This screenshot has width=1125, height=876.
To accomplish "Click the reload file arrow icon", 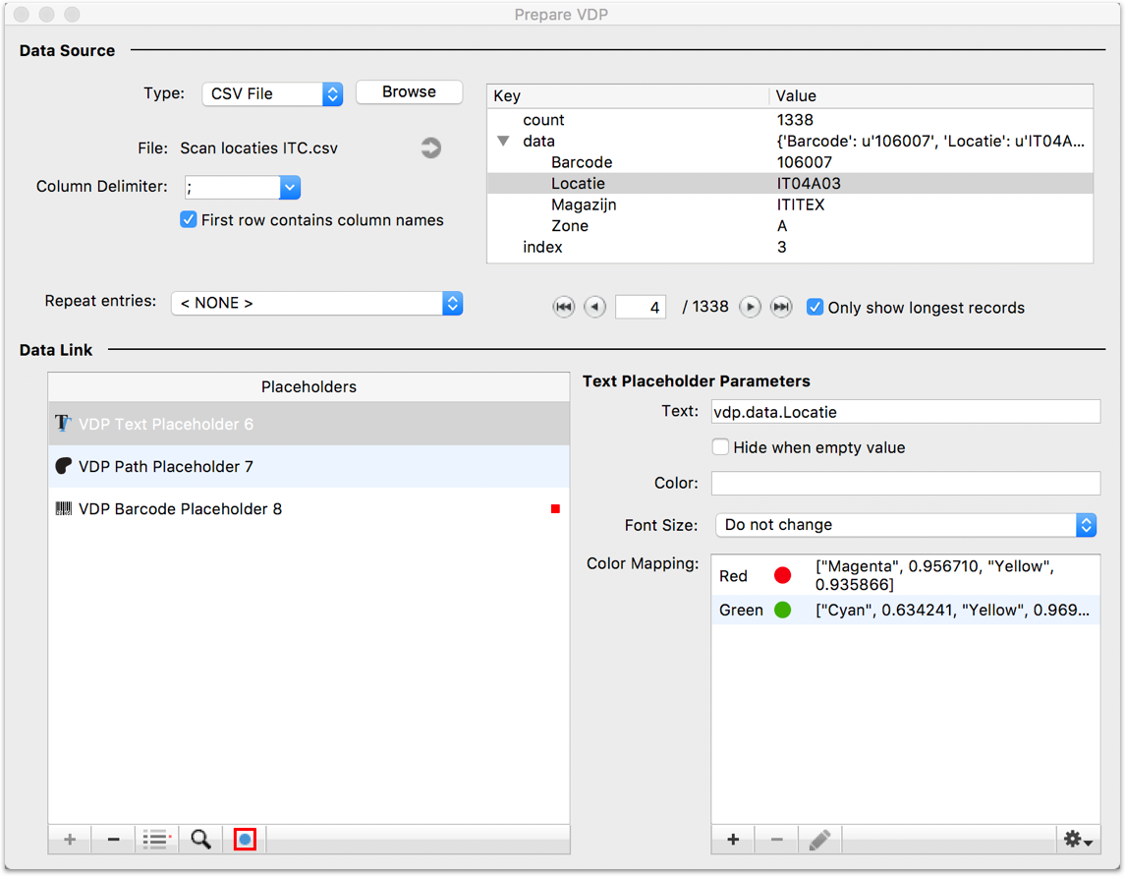I will (430, 148).
